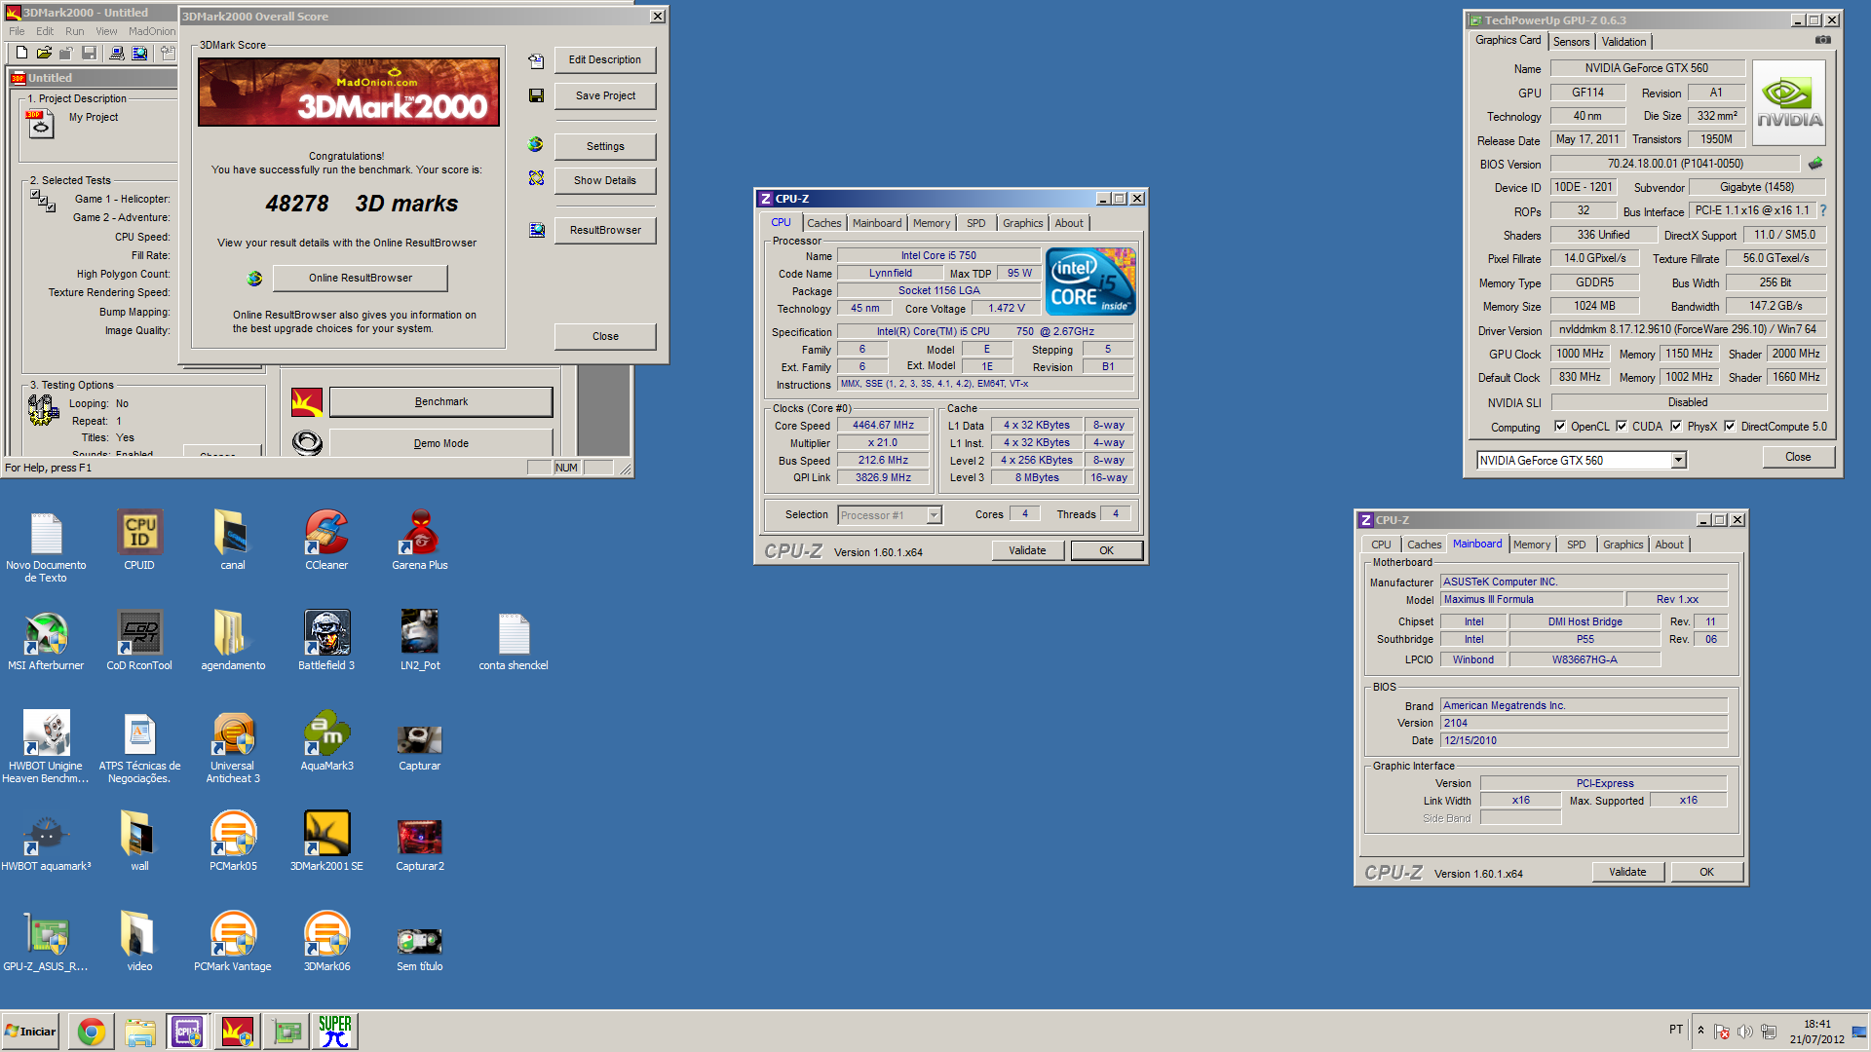1871x1052 pixels.
Task: Switch to Graphics tab in lower CPU-Z window
Action: click(1623, 545)
